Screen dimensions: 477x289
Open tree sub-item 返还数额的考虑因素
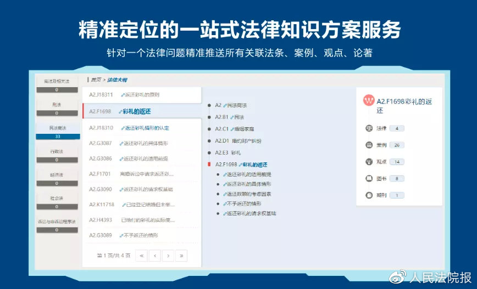point(247,194)
